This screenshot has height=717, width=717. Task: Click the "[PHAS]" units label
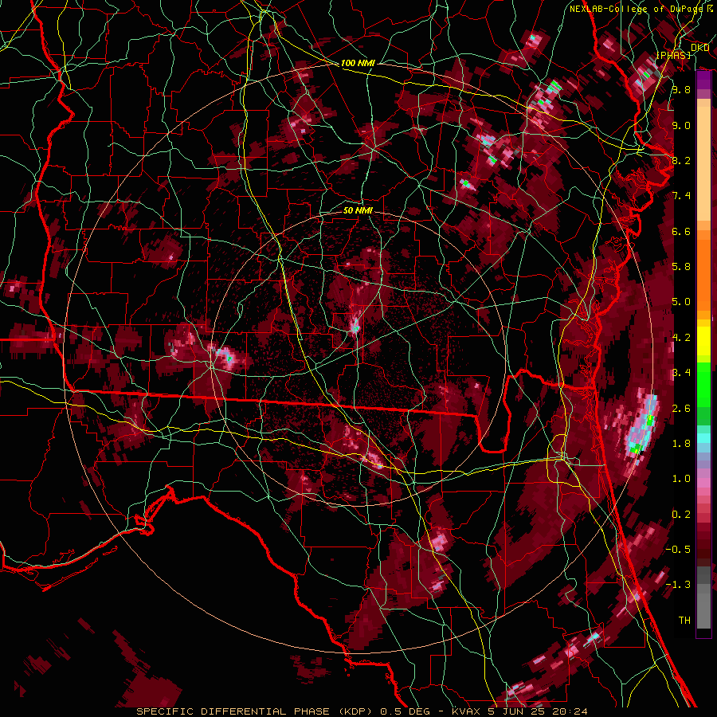point(673,55)
